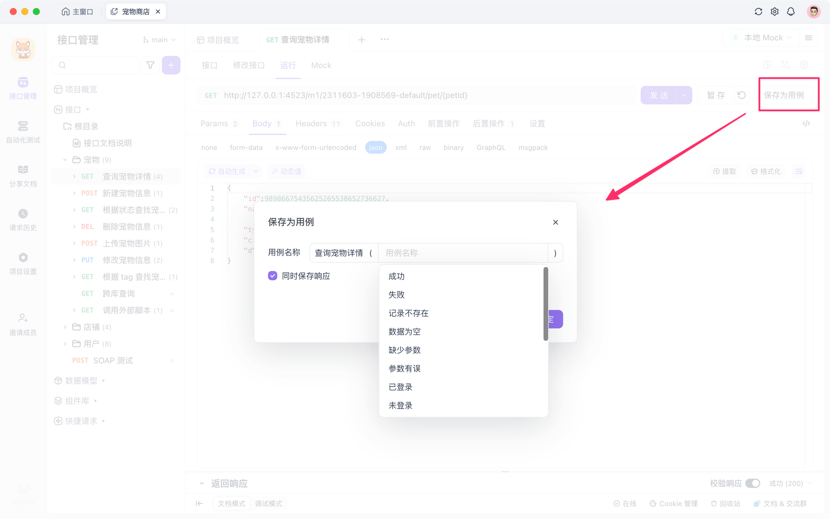Open 分享文档 sidebar icon
The width and height of the screenshot is (830, 519).
(23, 176)
